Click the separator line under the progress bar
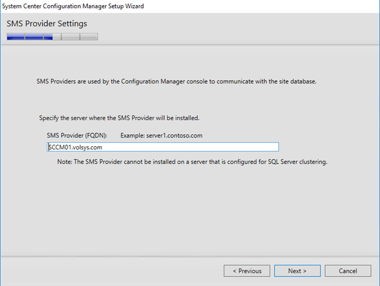 pyautogui.click(x=190, y=45)
